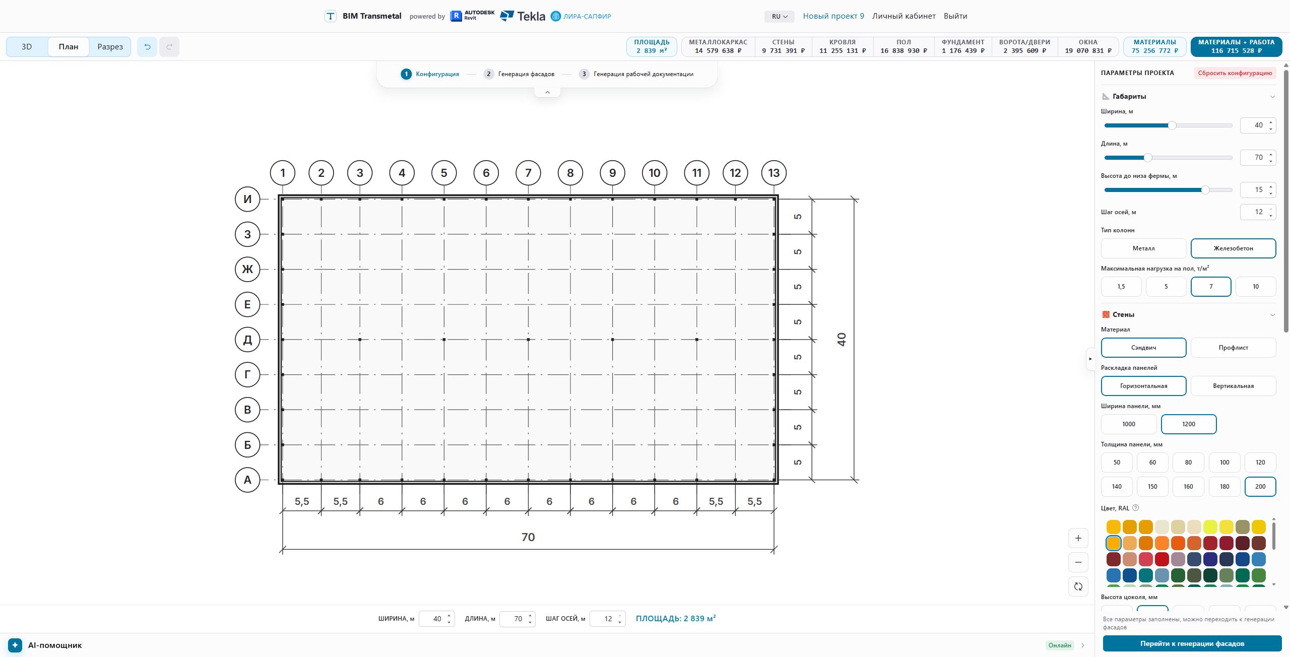
Task: Choose Профлист wall material
Action: [x=1233, y=348]
